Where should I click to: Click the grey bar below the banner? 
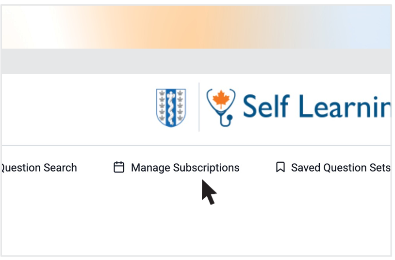point(194,61)
